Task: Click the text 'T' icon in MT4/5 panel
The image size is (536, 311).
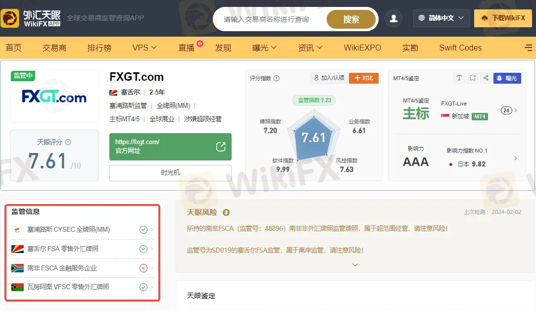Action: click(459, 78)
